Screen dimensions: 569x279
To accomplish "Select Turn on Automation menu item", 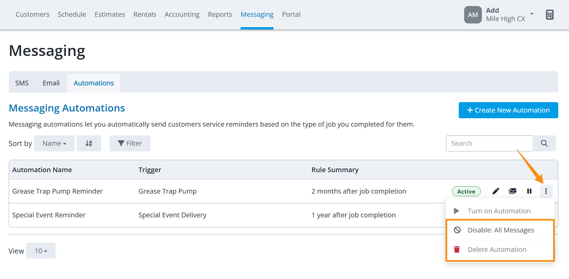I will point(500,211).
